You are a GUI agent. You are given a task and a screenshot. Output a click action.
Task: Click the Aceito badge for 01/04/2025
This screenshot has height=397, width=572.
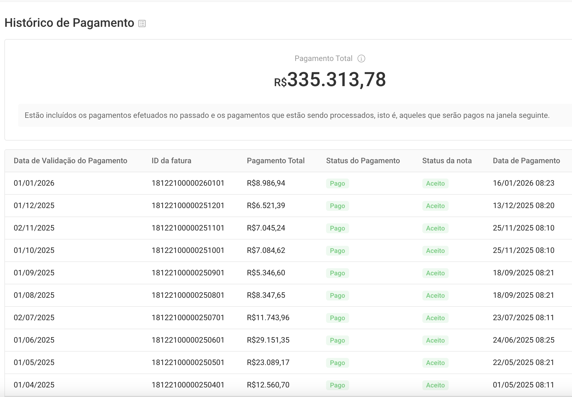pyautogui.click(x=435, y=385)
